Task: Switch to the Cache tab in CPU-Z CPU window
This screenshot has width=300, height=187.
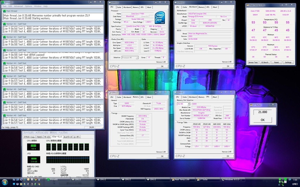Action: point(119,7)
